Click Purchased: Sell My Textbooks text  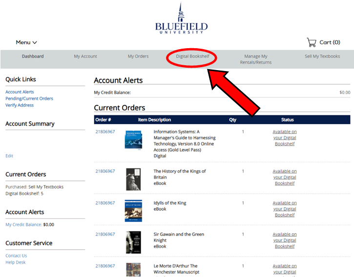pyautogui.click(x=34, y=187)
